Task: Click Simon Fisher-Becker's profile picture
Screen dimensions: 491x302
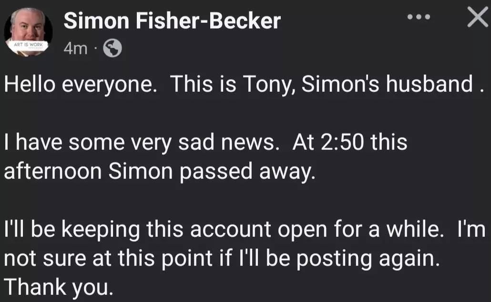Action: [x=27, y=29]
